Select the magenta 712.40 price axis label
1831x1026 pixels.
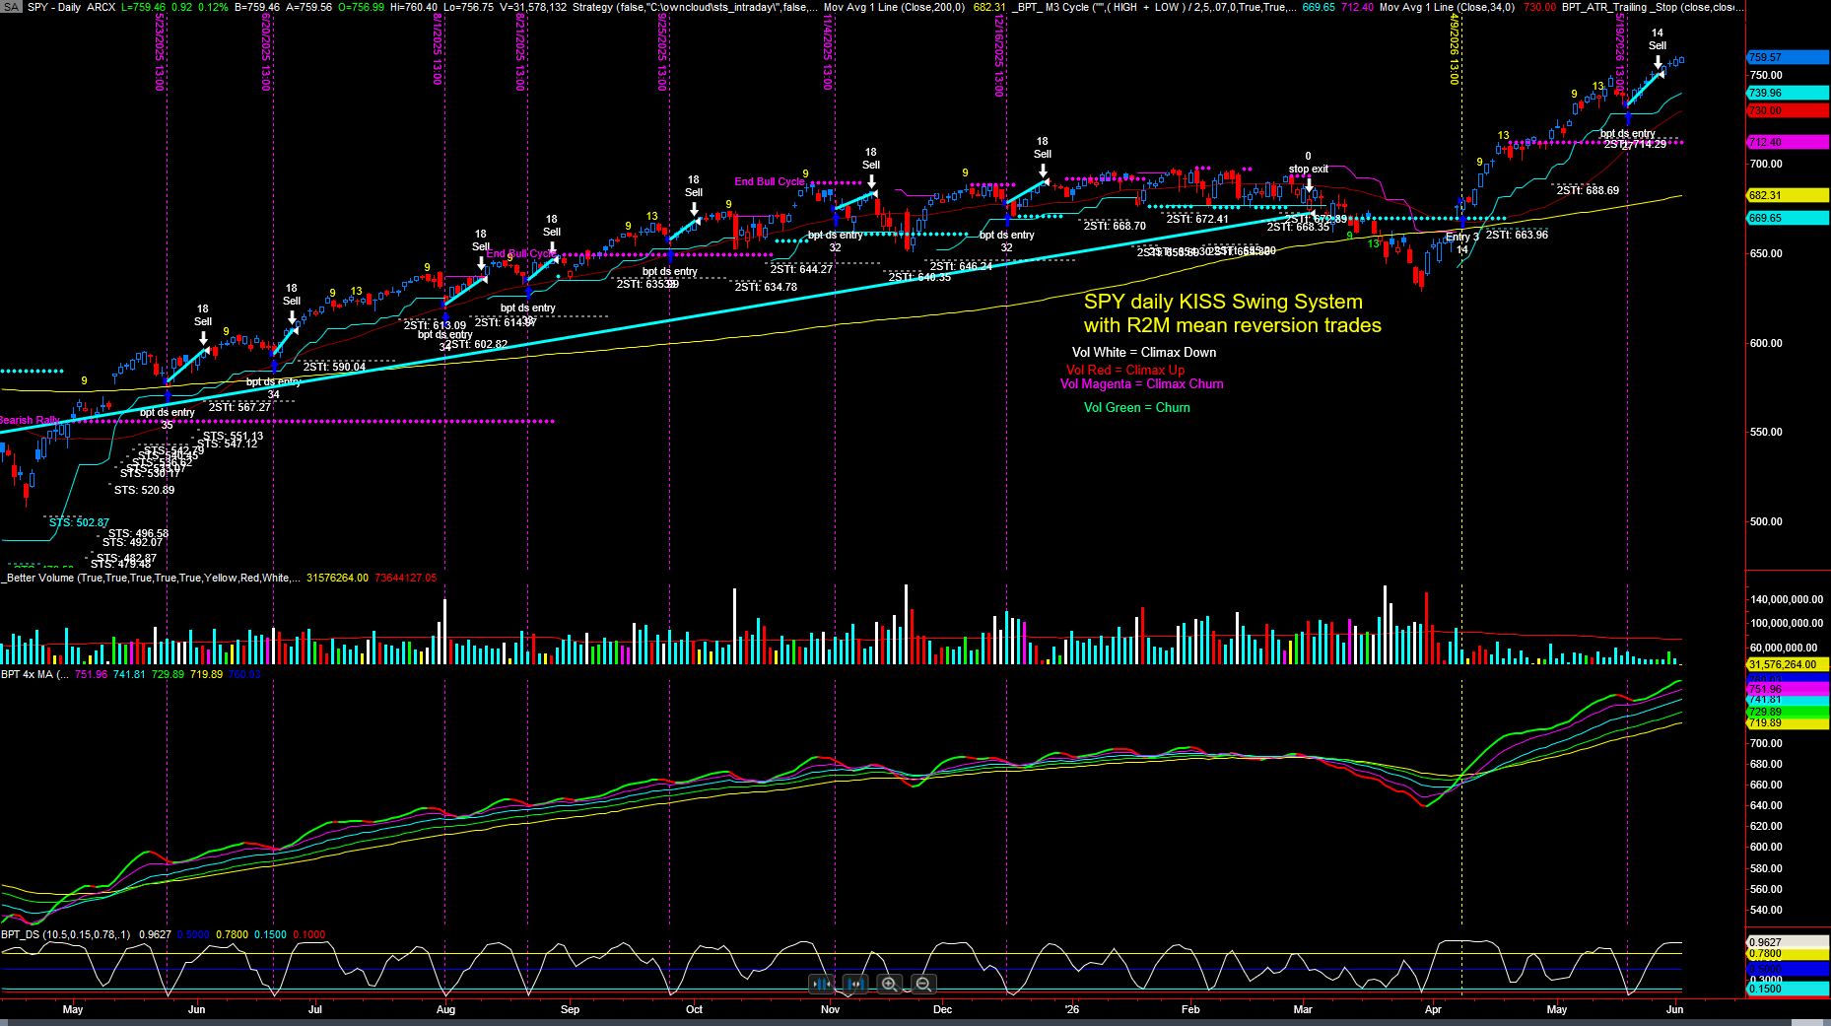1788,143
